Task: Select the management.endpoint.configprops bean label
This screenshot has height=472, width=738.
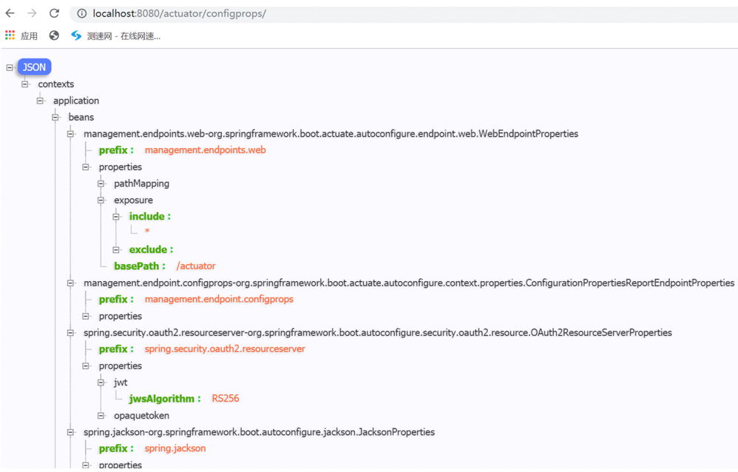Action: click(409, 283)
